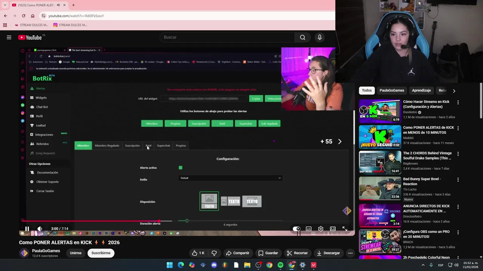
Task: Reload the YouTube page
Action: tap(23, 16)
